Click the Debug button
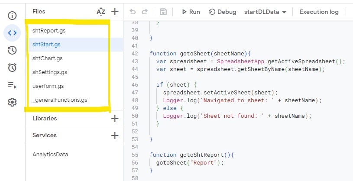This screenshot has width=353, height=181. click(223, 12)
